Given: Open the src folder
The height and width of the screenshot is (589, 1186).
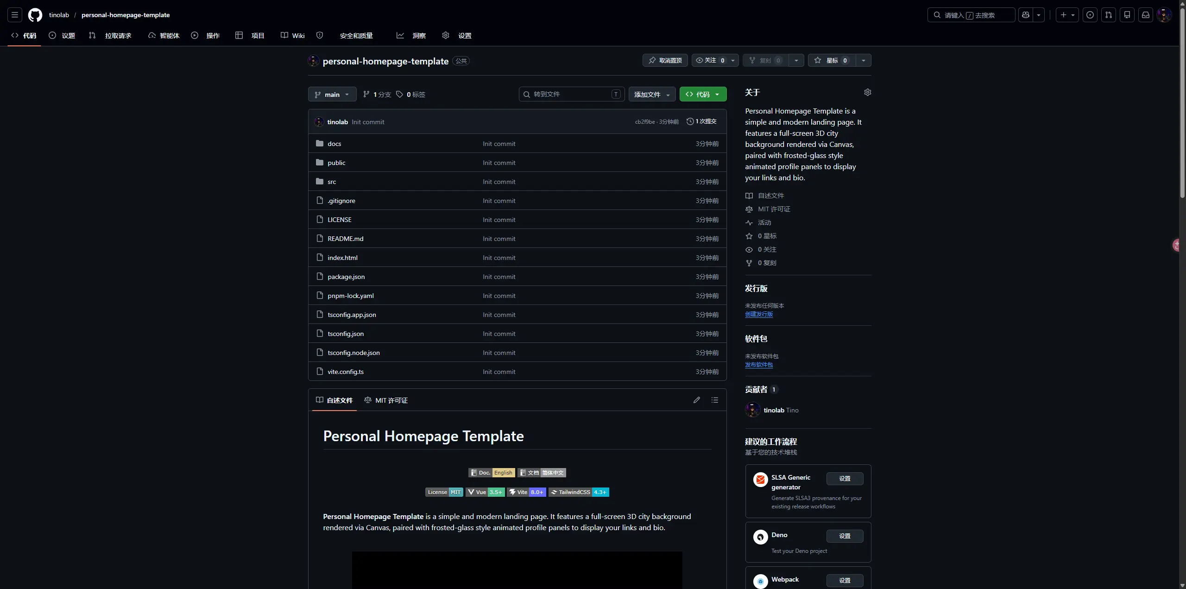Looking at the screenshot, I should [x=332, y=182].
